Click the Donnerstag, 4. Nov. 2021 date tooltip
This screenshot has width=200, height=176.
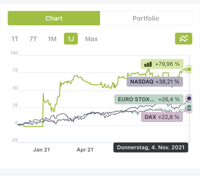pyautogui.click(x=151, y=147)
